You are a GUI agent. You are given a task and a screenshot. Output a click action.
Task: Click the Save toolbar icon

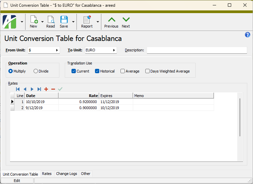pyautogui.click(x=64, y=21)
